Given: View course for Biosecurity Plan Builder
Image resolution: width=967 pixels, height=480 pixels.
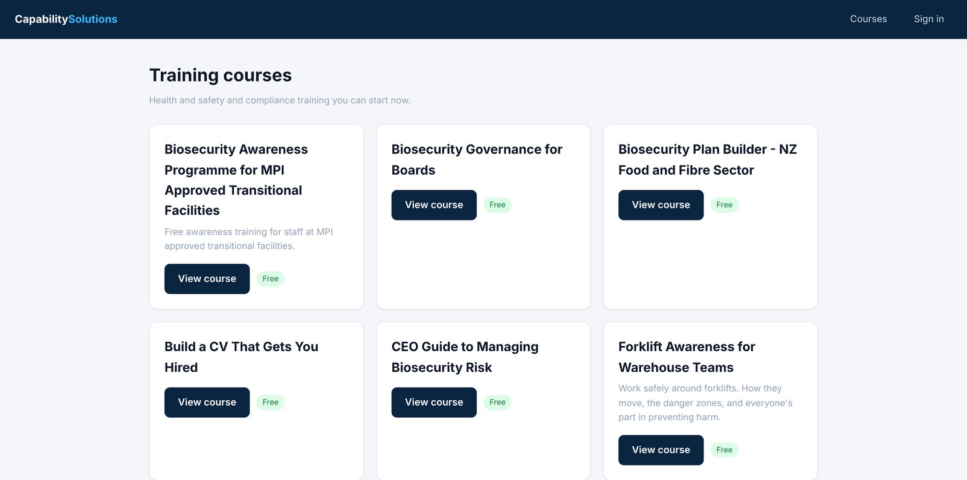Looking at the screenshot, I should (x=661, y=205).
